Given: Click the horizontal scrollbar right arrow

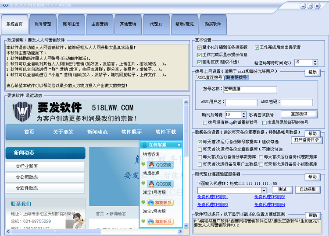Looking at the screenshot, I should (180, 231).
